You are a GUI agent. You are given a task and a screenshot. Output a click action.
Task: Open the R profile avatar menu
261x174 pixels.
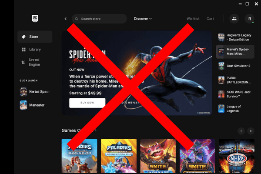tap(250, 19)
